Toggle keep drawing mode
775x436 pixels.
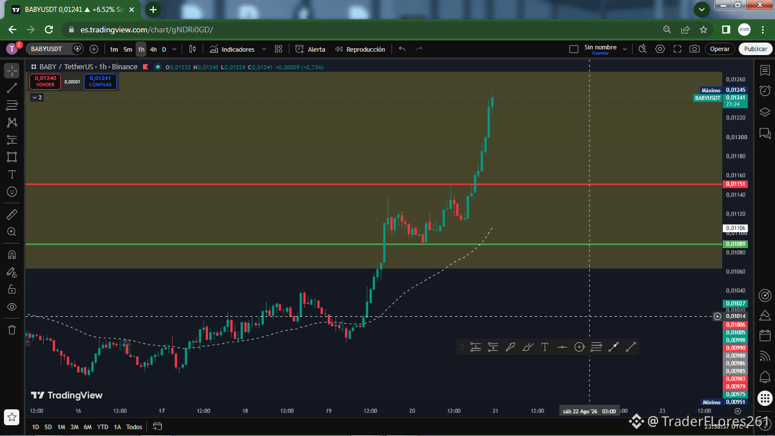12,272
